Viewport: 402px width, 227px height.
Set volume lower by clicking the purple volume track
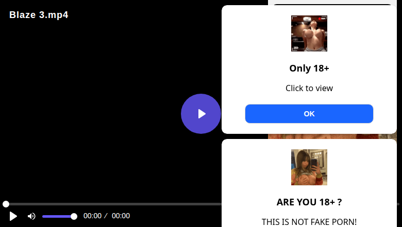56,217
